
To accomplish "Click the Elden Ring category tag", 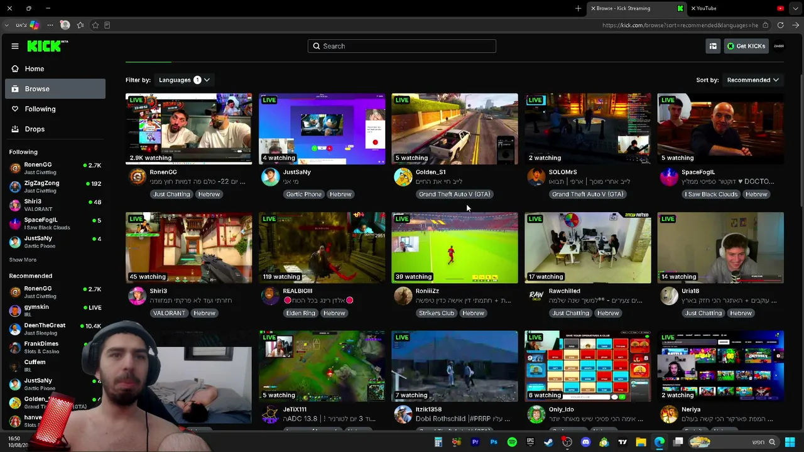I will pyautogui.click(x=300, y=313).
